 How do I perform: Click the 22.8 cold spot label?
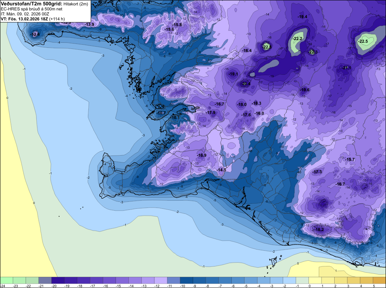(267, 47)
